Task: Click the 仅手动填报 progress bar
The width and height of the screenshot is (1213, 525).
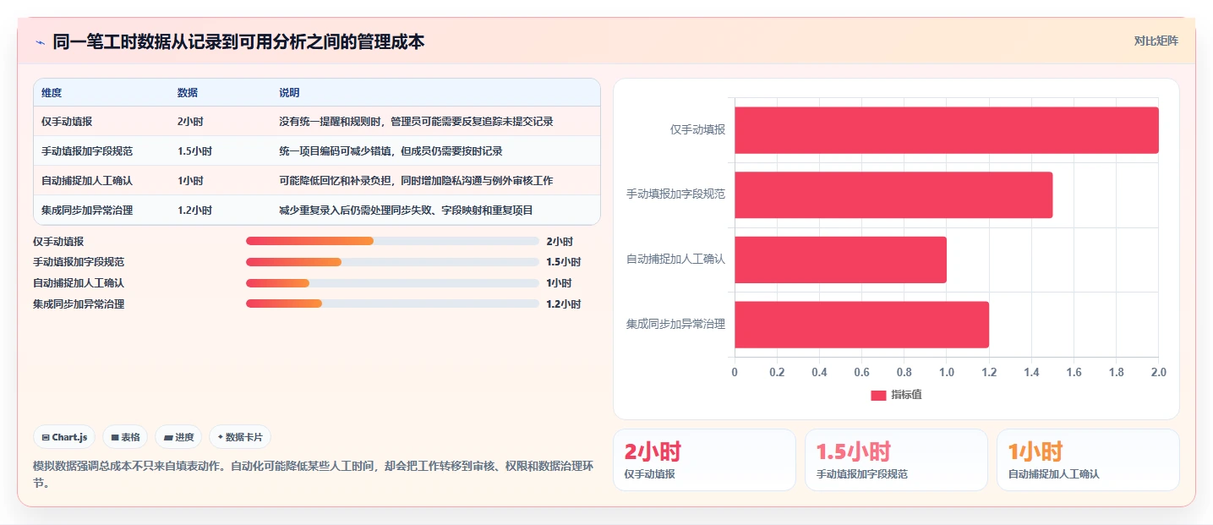Action: (x=392, y=241)
